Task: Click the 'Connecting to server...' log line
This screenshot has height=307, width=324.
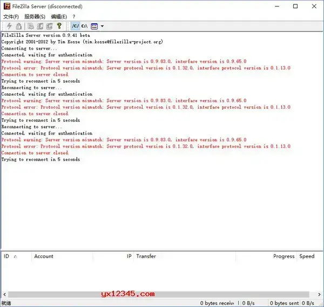Action: pyautogui.click(x=29, y=49)
